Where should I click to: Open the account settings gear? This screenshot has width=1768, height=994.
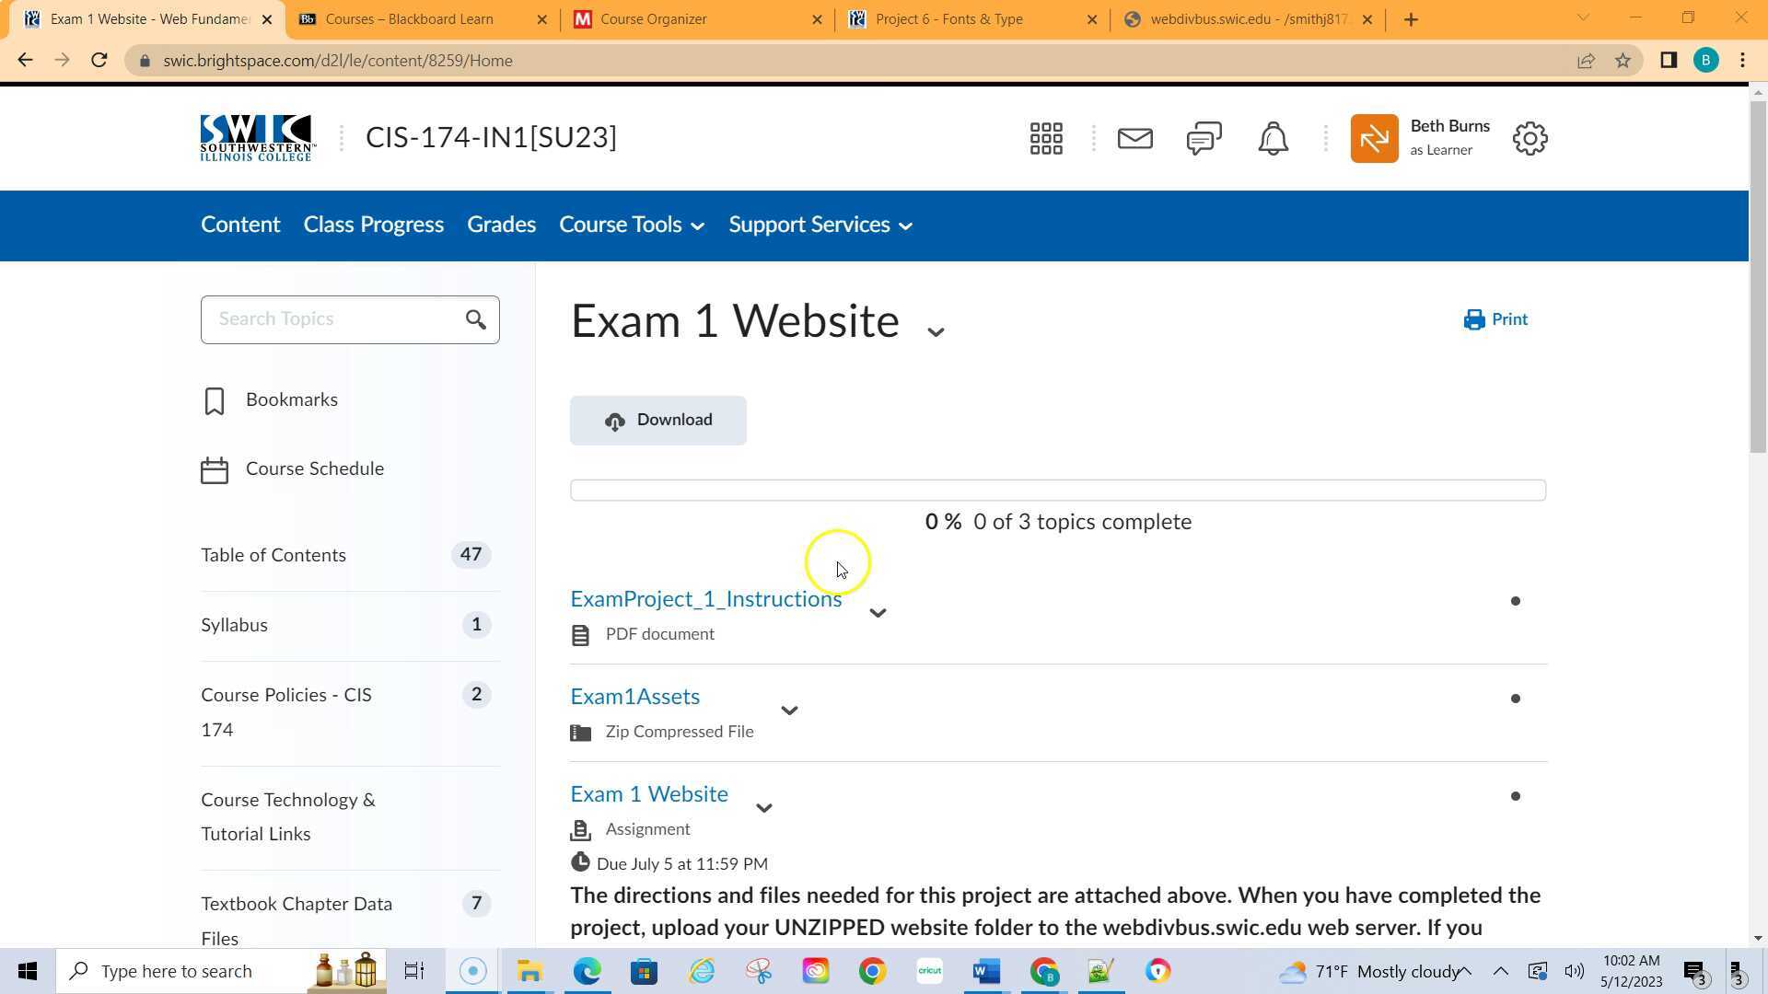(x=1530, y=138)
